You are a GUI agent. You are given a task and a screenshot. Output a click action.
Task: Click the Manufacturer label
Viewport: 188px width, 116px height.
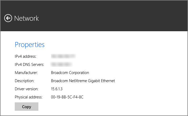point(26,73)
